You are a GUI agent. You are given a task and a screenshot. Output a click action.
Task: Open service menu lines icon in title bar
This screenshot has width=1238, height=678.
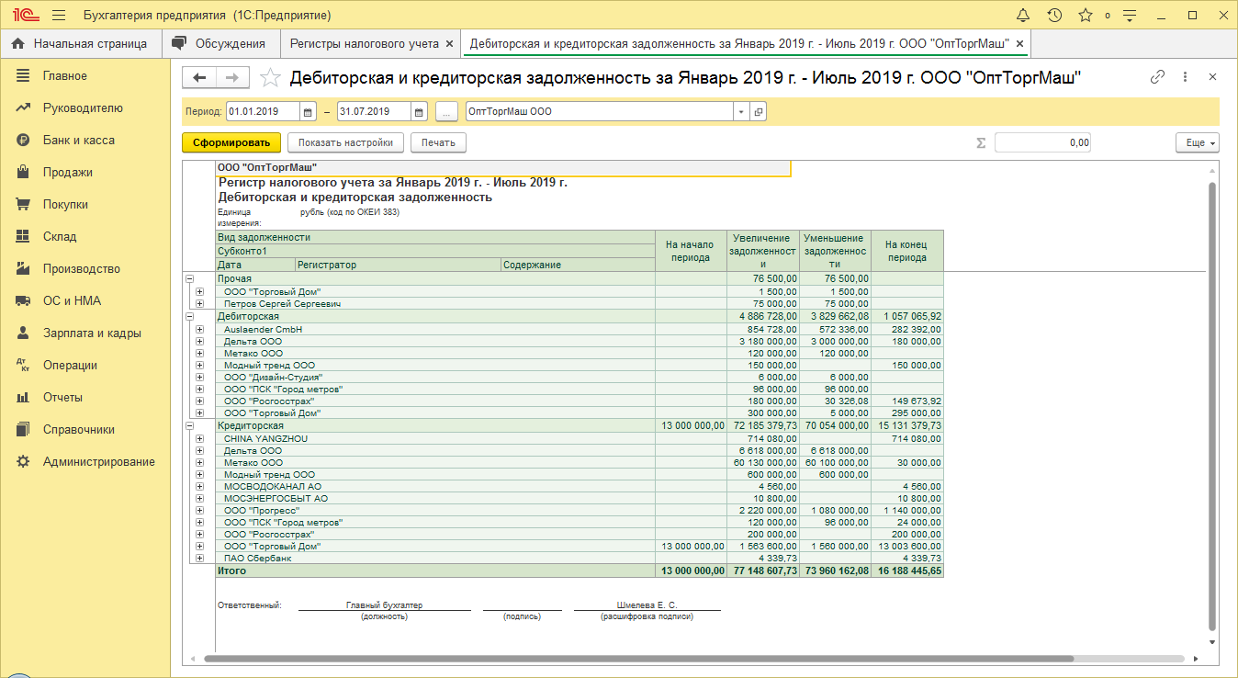(1131, 16)
